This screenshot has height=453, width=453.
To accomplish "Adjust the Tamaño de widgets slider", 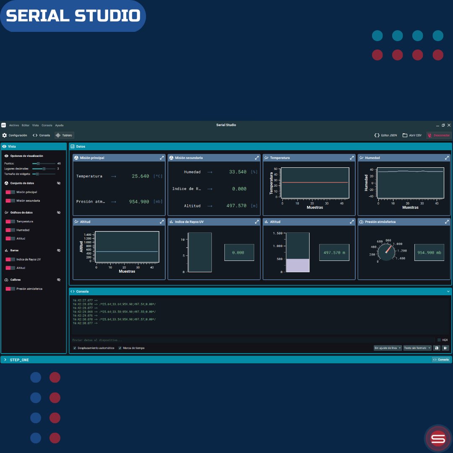I will pyautogui.click(x=44, y=174).
